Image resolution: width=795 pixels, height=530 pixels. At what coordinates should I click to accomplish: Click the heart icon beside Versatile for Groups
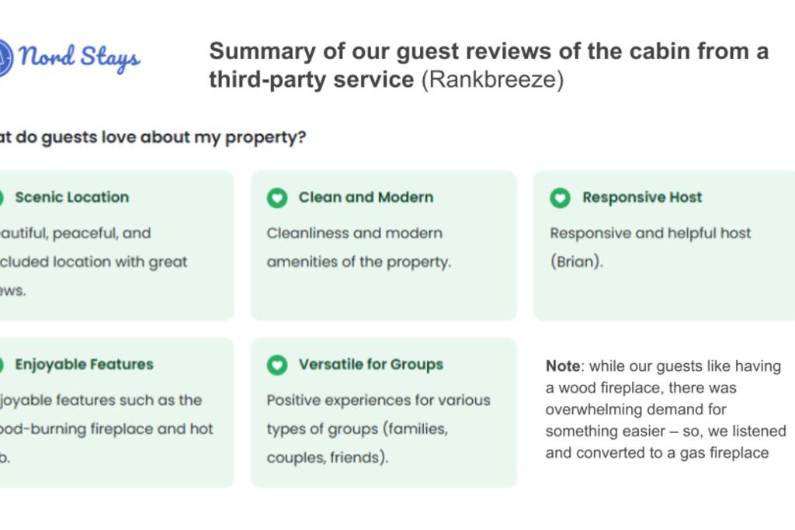277,365
